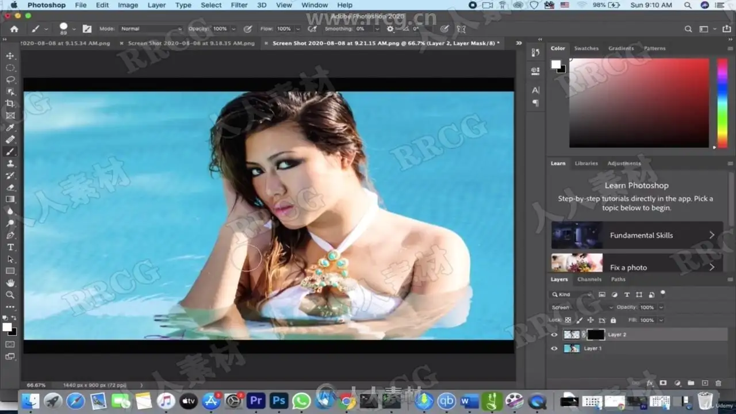Viewport: 736px width, 414px height.
Task: Create a new layer icon
Action: 705,383
